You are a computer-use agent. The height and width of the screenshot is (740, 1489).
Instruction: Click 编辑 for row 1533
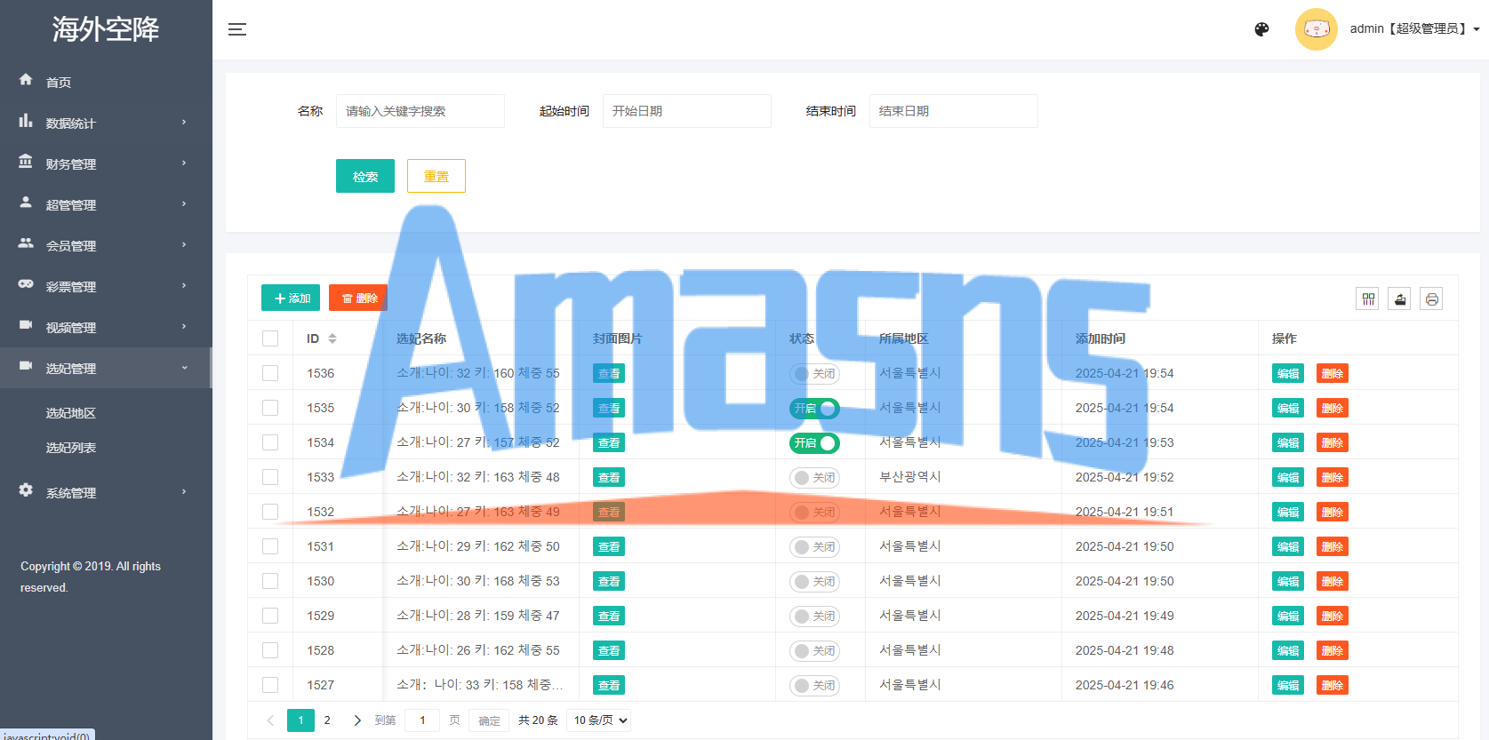(1288, 477)
